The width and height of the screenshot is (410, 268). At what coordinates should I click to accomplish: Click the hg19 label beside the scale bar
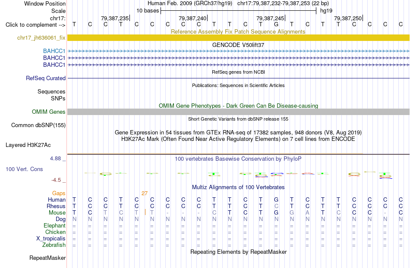326,11
